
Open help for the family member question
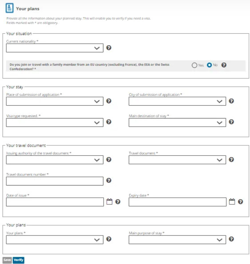pyautogui.click(x=224, y=65)
